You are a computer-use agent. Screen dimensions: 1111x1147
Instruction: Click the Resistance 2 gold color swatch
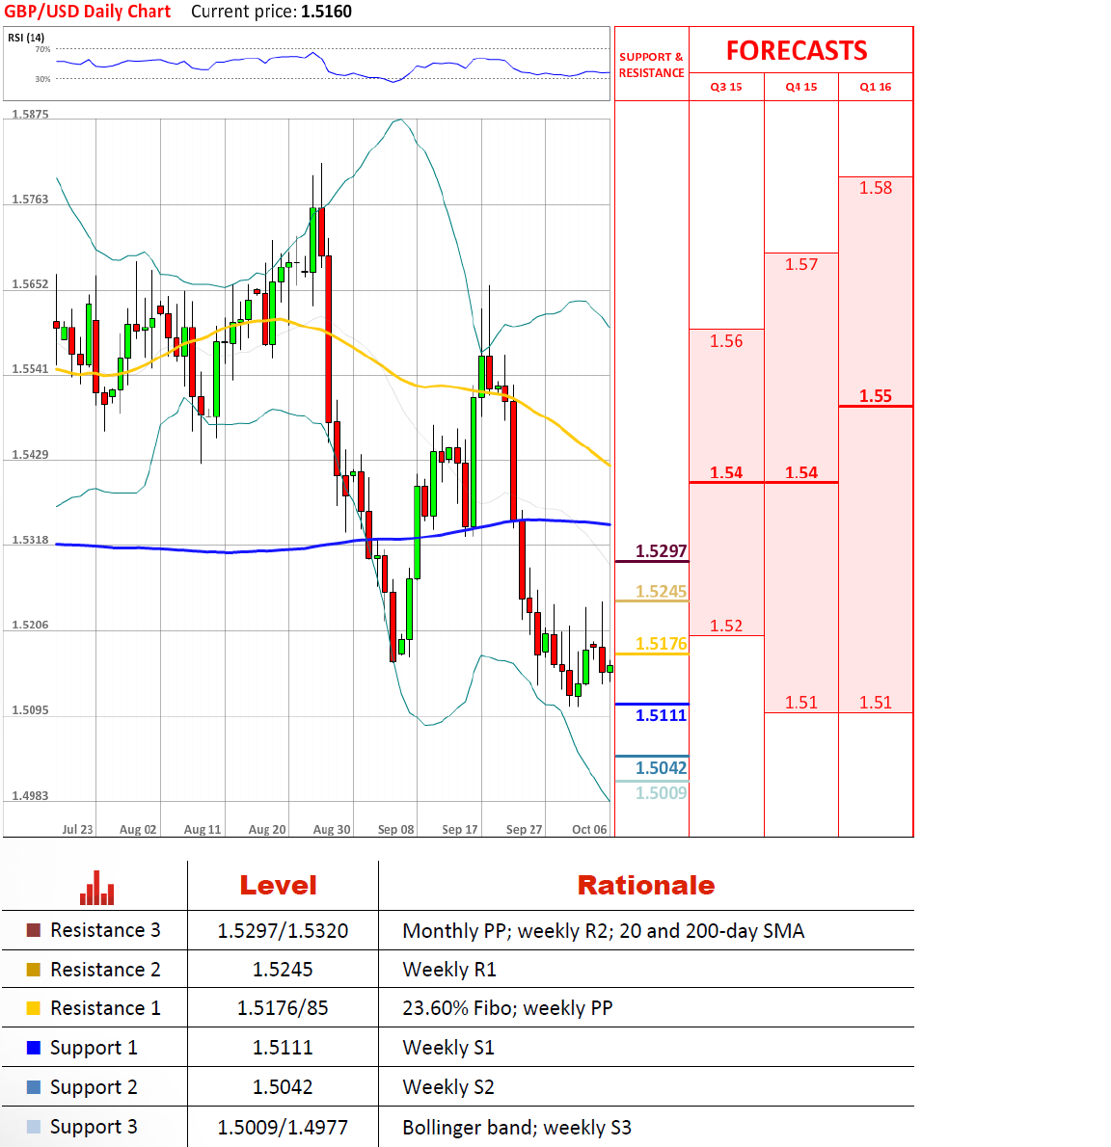pyautogui.click(x=34, y=970)
